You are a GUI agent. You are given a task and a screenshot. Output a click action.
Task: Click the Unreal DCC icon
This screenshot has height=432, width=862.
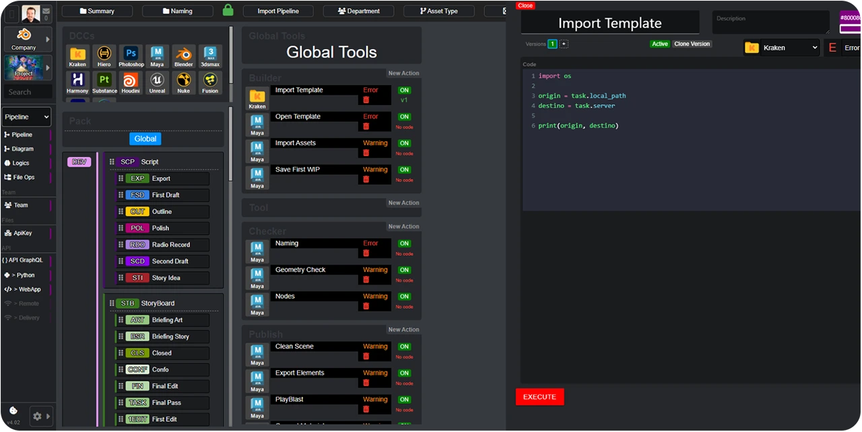point(157,82)
